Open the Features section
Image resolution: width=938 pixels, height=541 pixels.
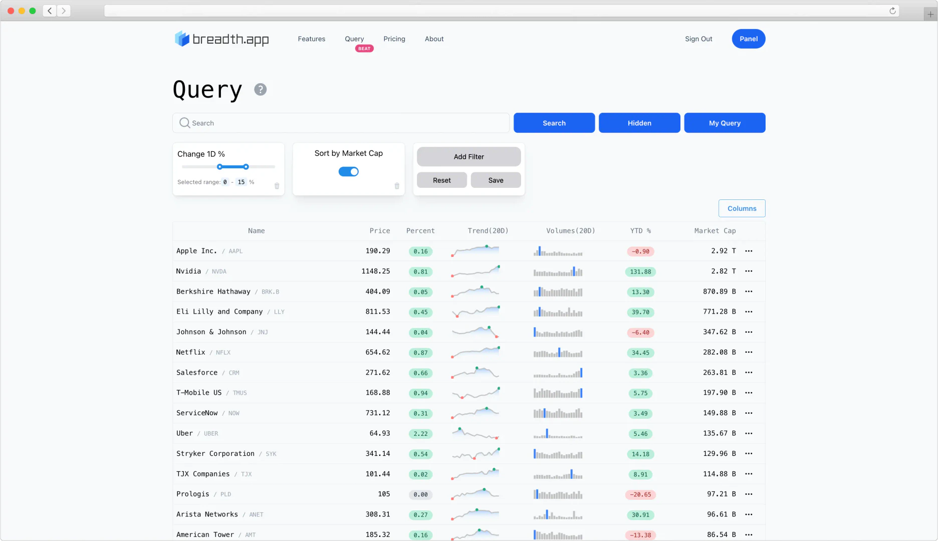tap(311, 39)
